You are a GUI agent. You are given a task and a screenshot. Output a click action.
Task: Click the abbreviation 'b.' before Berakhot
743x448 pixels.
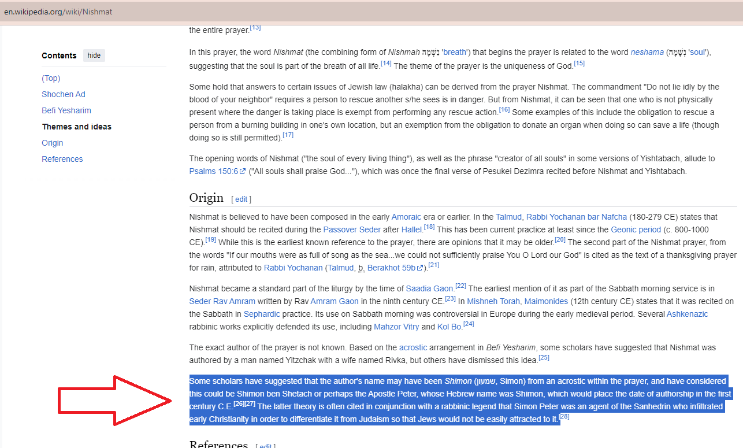361,268
